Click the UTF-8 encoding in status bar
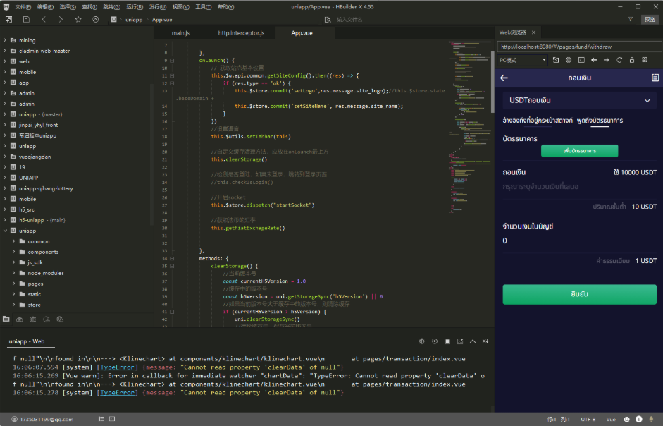 588,419
